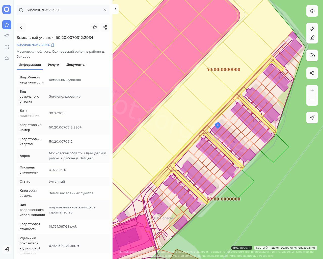Switch to the Услуги tab
The image size is (323, 259).
click(53, 65)
